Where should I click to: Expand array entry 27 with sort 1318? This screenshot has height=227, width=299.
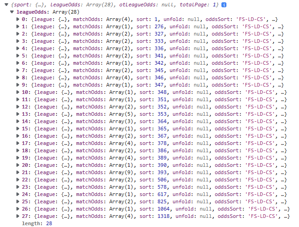[x=18, y=216]
